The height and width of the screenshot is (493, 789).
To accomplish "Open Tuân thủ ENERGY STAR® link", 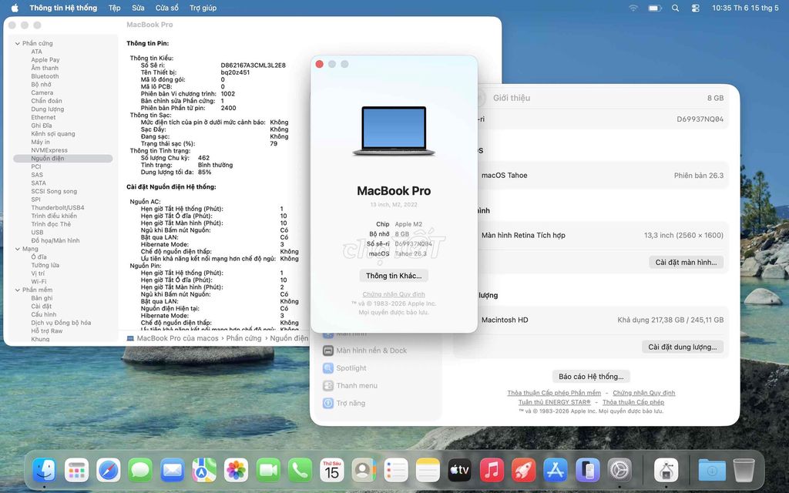I will pos(554,402).
